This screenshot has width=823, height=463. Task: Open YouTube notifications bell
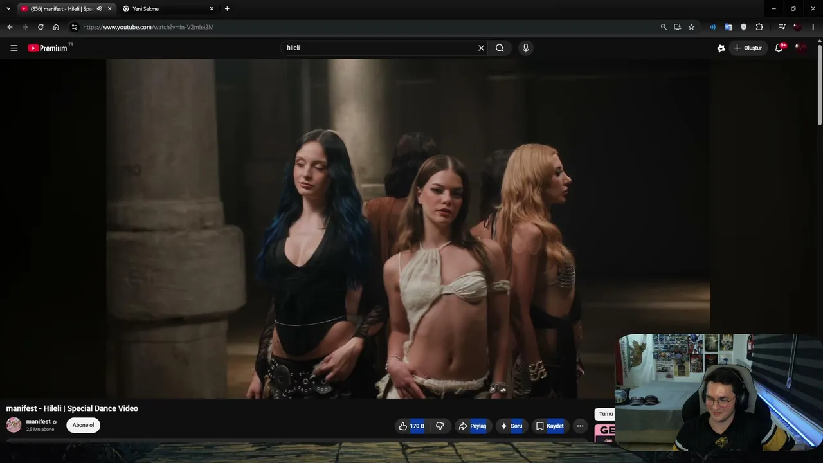(779, 48)
